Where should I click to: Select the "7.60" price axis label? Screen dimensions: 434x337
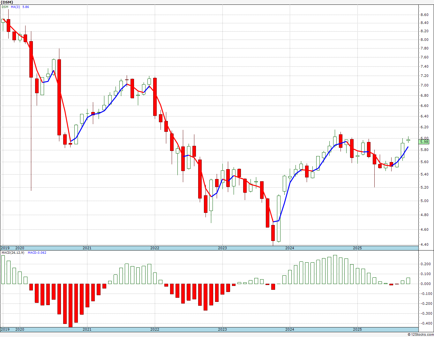click(424, 57)
